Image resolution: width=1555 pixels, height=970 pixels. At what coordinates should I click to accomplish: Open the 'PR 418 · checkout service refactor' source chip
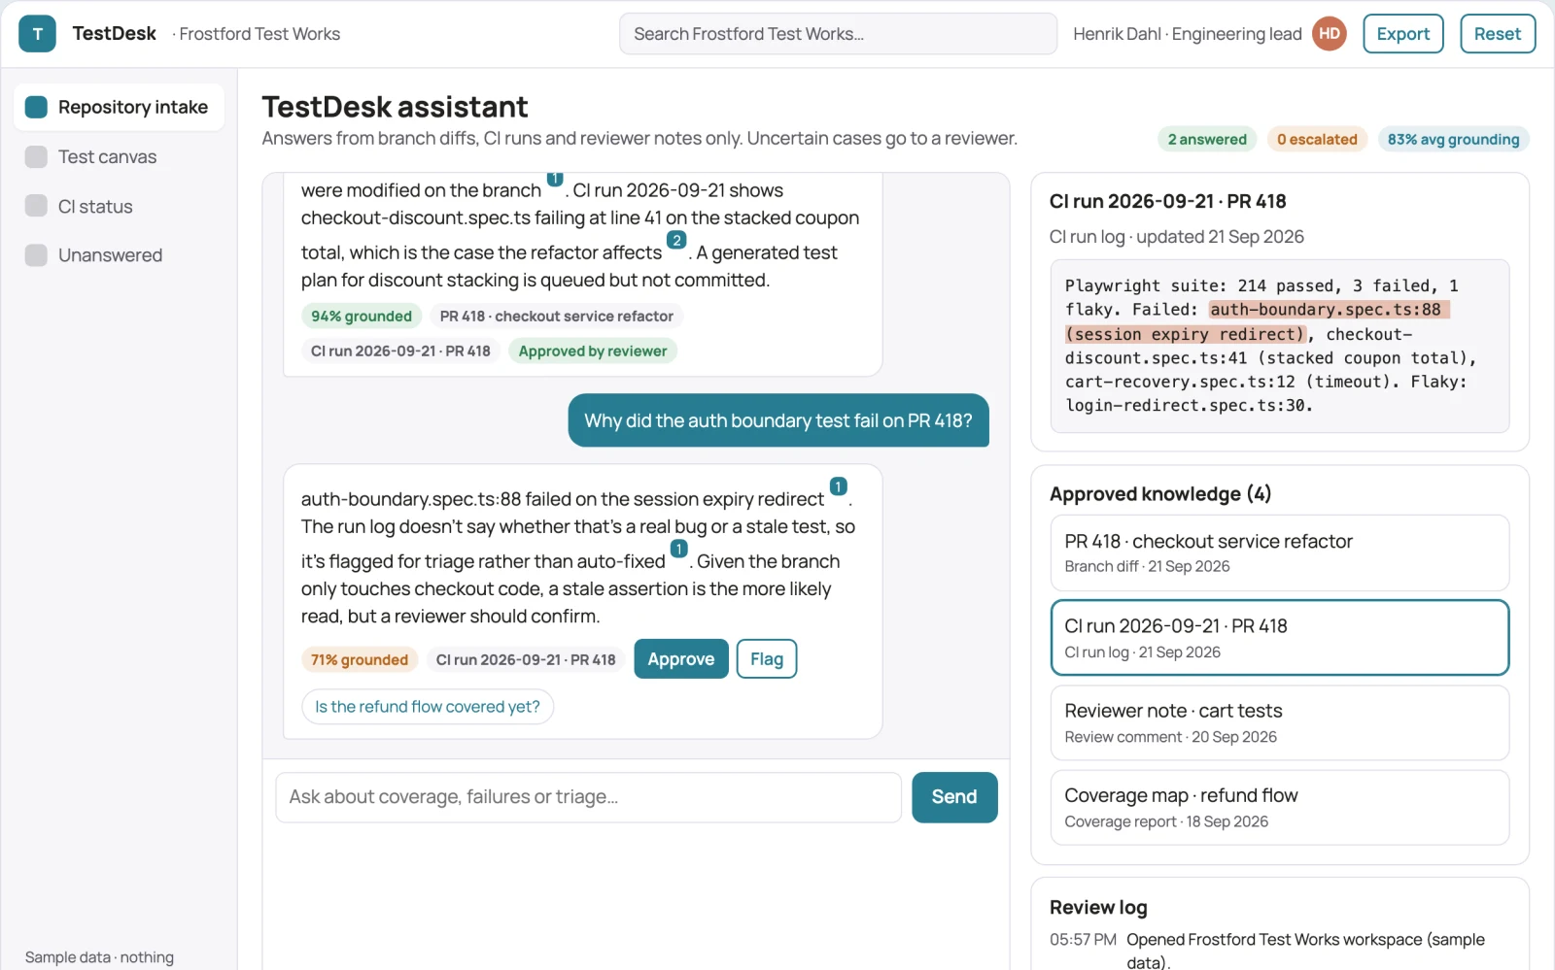556,317
